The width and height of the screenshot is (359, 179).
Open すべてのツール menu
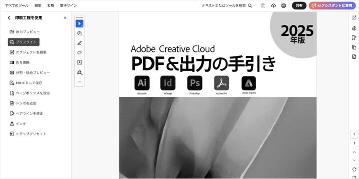[x=17, y=5]
